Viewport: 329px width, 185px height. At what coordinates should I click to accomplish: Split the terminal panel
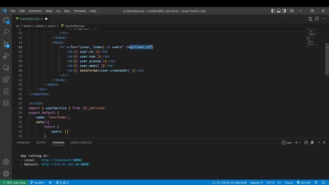click(x=306, y=143)
